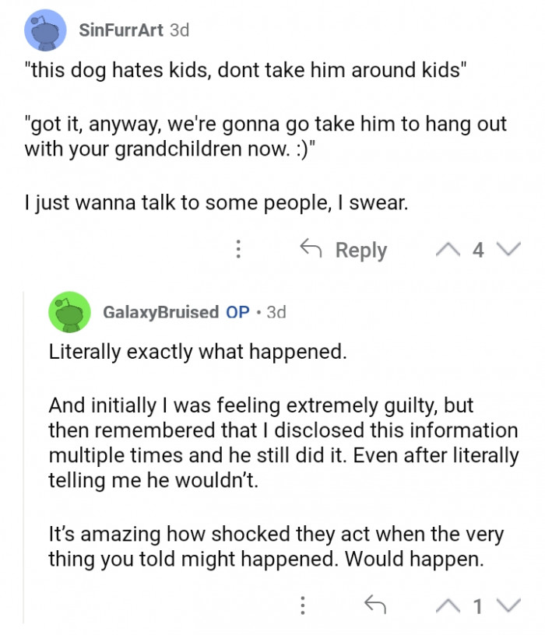Click GalaxyBruised's green avatar icon
545x635 pixels.
pos(69,311)
